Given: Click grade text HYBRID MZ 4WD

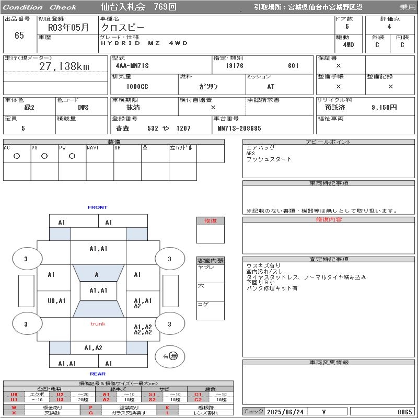Looking at the screenshot, I should pos(144,43).
